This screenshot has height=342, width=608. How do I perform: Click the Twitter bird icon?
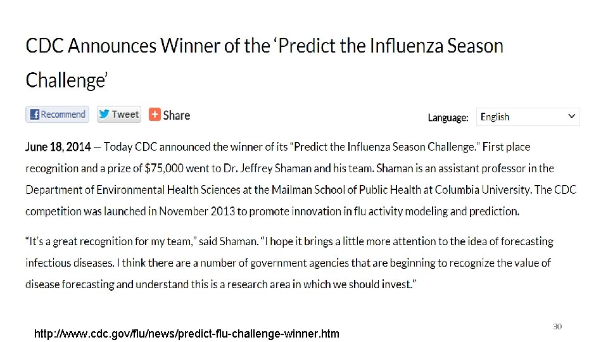click(x=103, y=114)
